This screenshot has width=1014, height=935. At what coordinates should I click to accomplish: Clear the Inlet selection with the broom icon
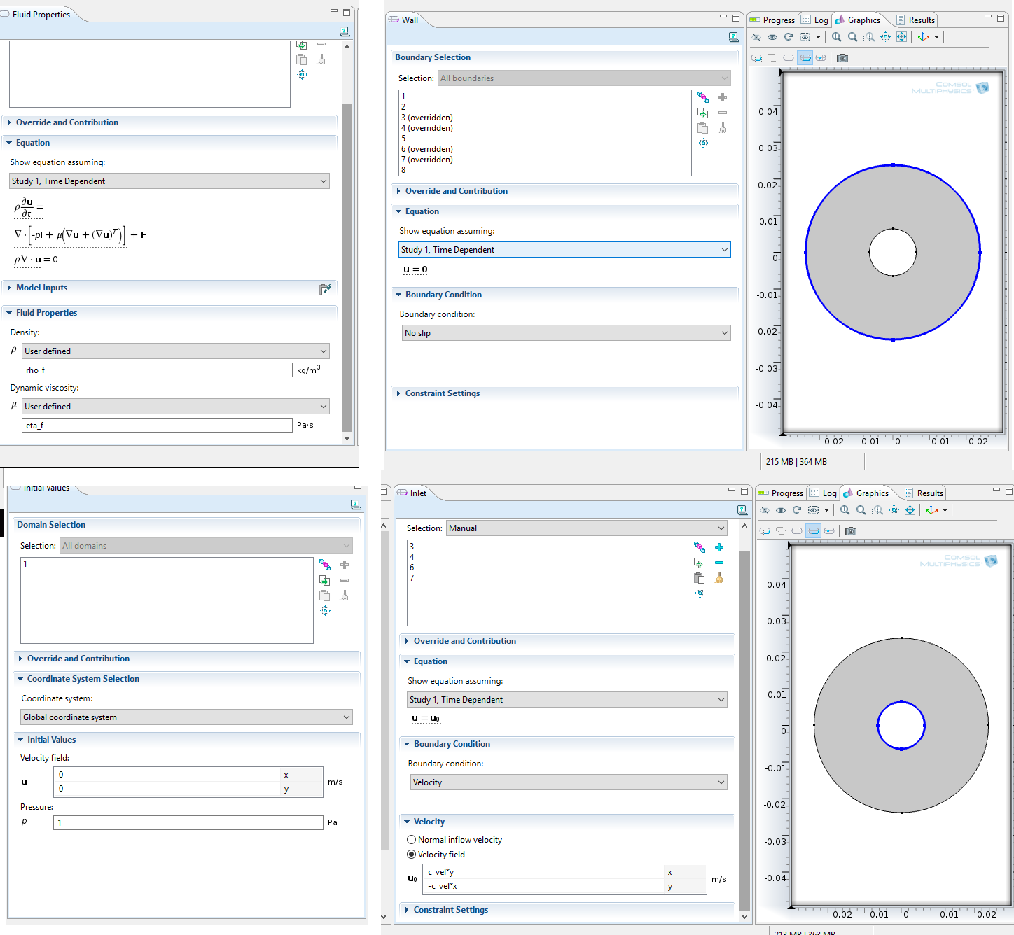pyautogui.click(x=718, y=578)
